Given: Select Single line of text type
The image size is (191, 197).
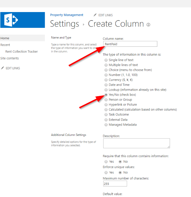Looking at the screenshot, I should click(x=106, y=60).
